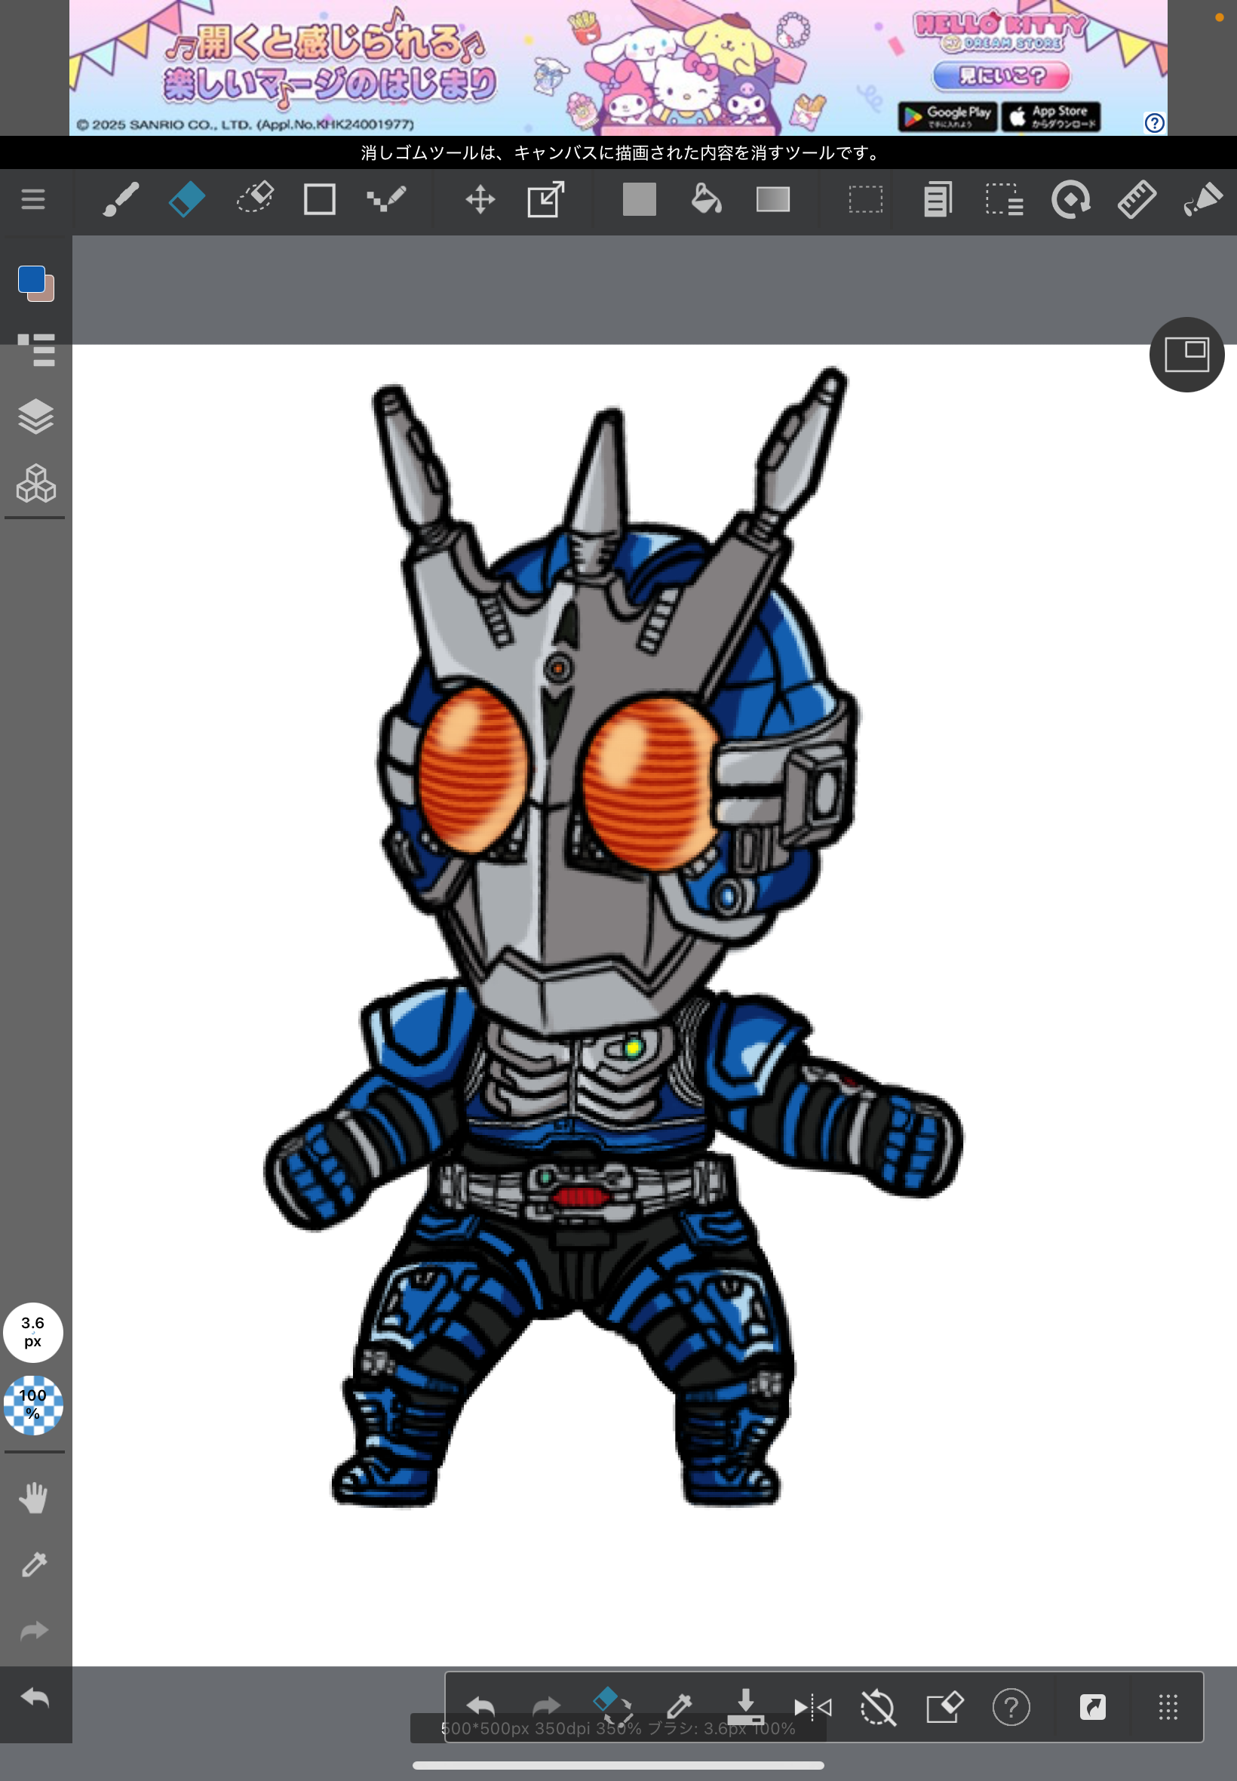The width and height of the screenshot is (1237, 1781).
Task: Toggle horizontal flip of the canvas view
Action: coord(812,1706)
